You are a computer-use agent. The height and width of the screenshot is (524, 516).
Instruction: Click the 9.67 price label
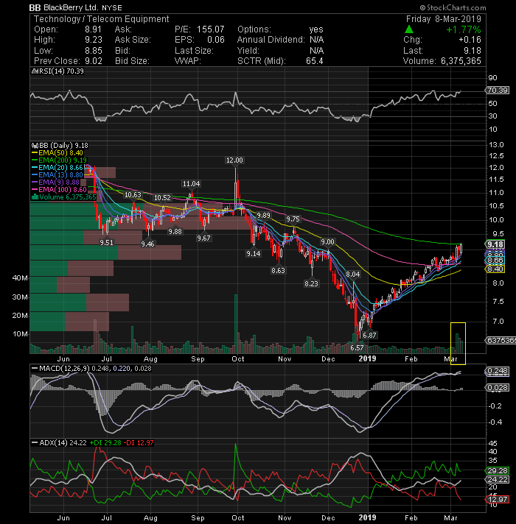point(203,238)
